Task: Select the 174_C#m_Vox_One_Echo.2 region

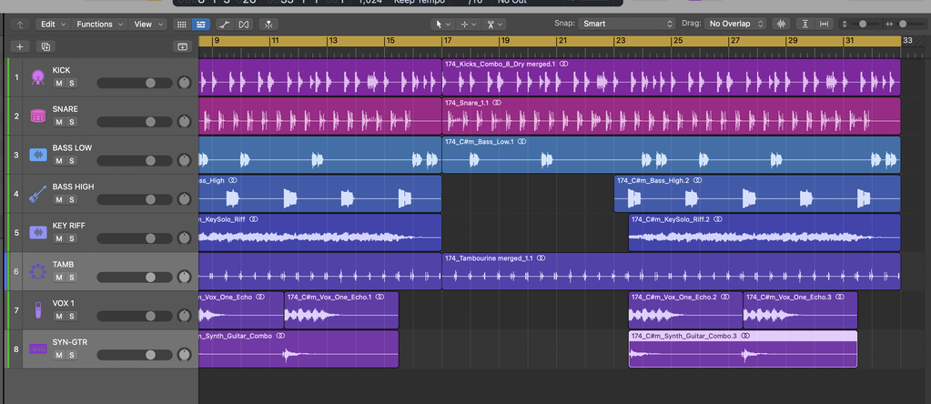Action: pyautogui.click(x=686, y=310)
